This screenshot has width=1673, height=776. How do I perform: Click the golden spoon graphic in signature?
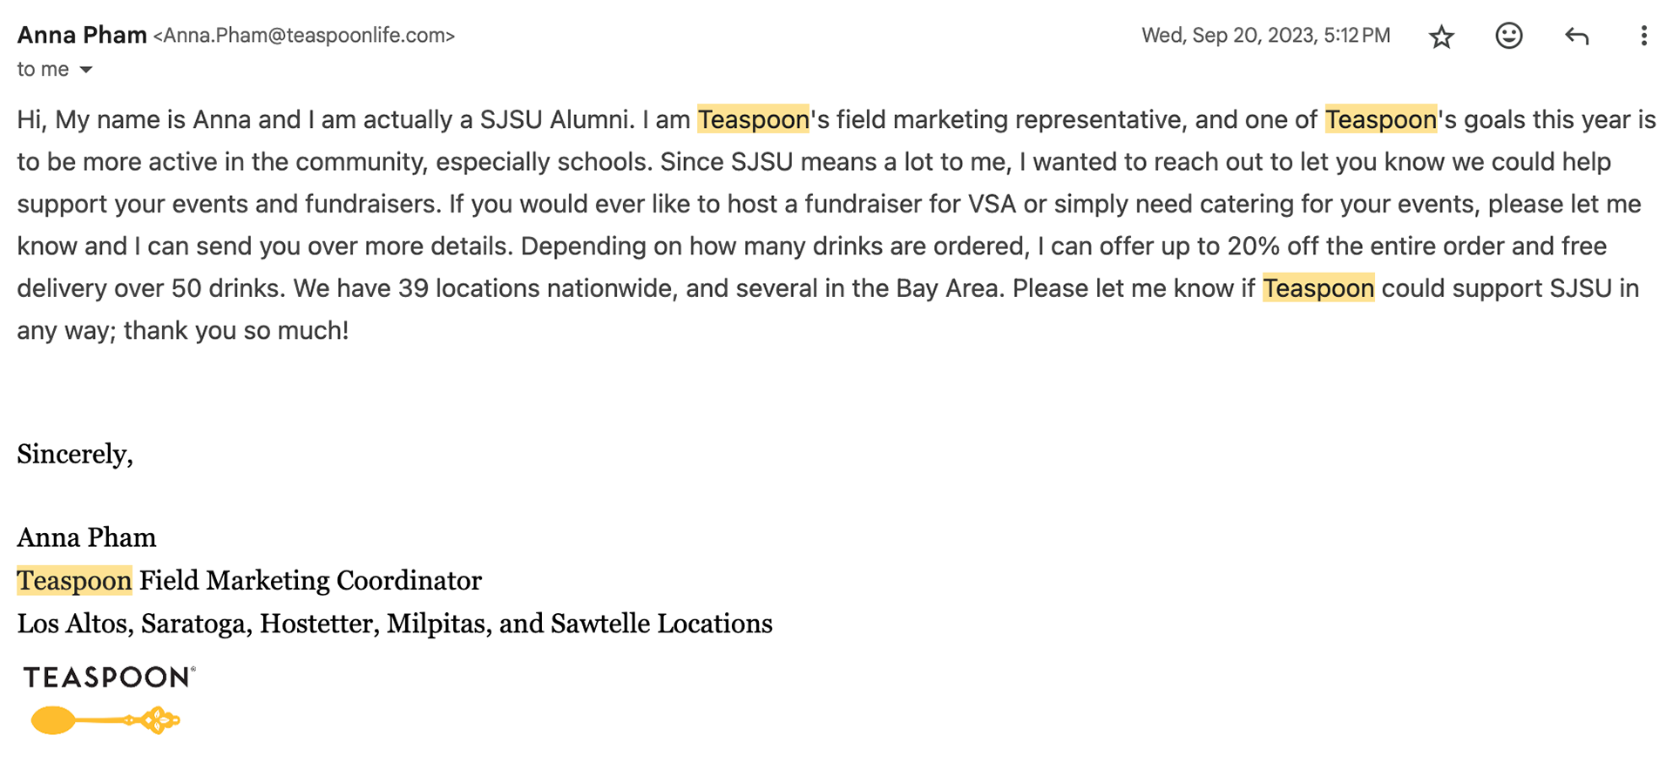click(x=105, y=720)
